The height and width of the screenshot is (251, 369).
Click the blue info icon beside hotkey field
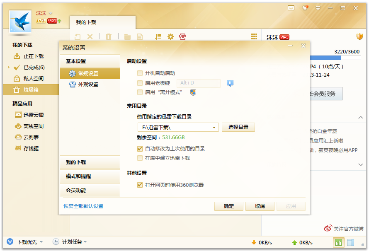point(230,83)
